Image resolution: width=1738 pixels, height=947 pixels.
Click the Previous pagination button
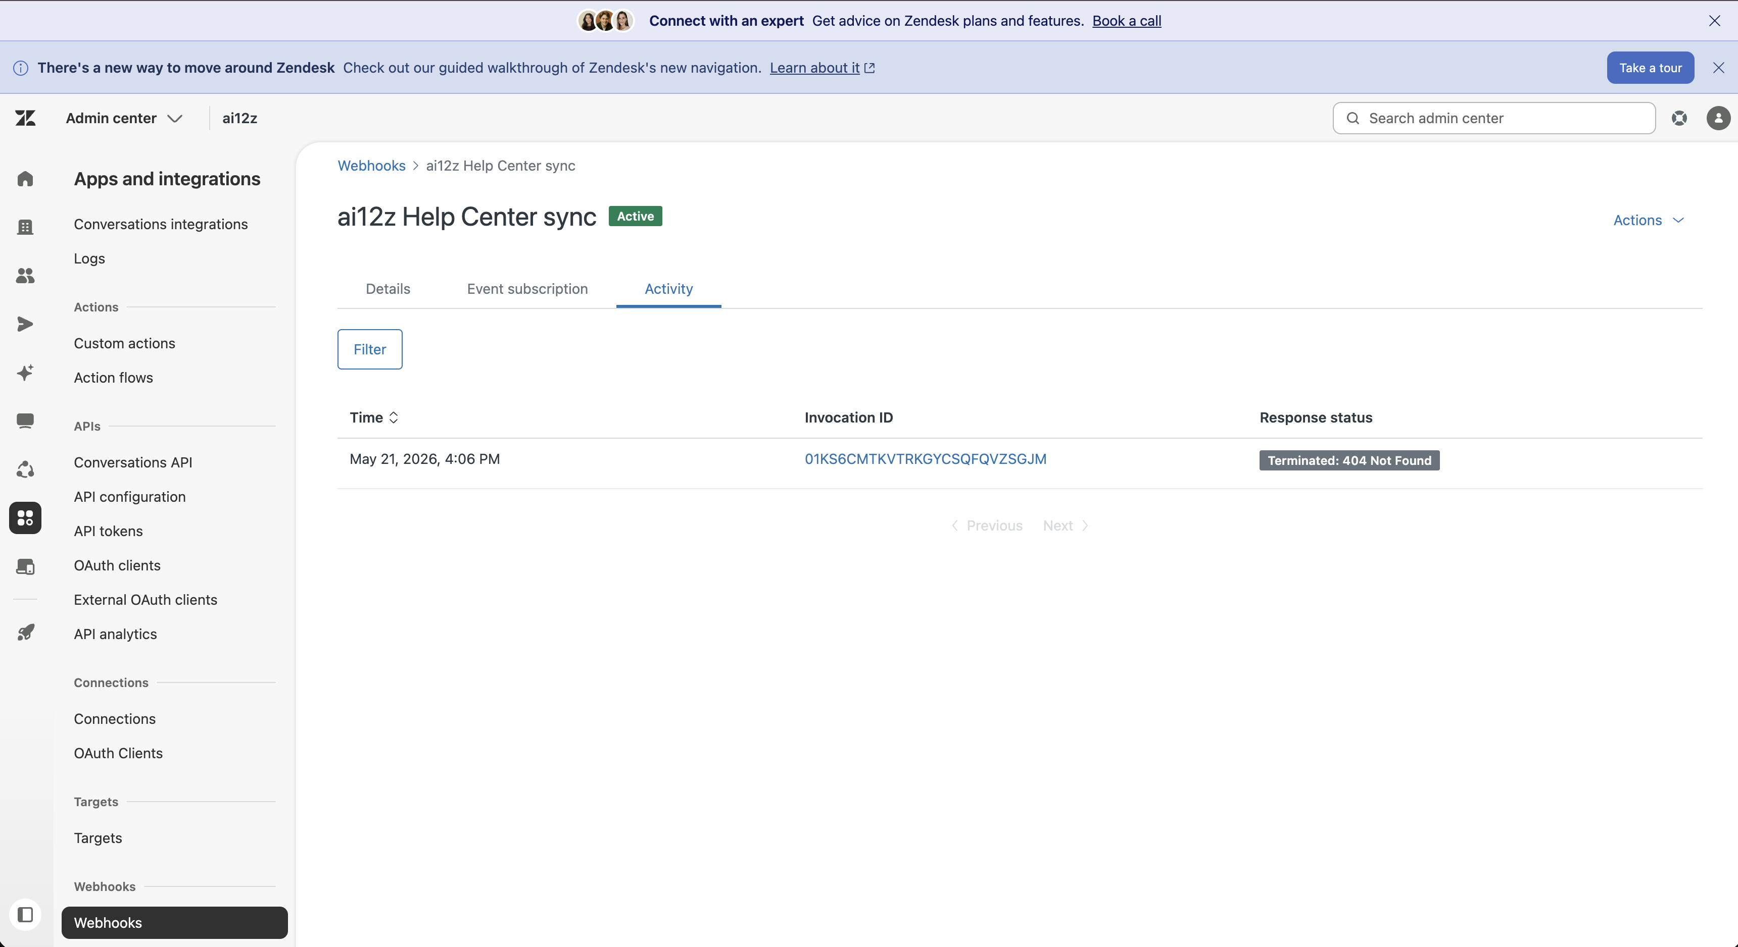coord(987,525)
